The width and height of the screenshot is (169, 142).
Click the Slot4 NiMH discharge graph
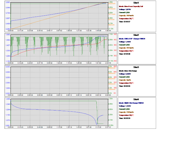(x=59, y=112)
